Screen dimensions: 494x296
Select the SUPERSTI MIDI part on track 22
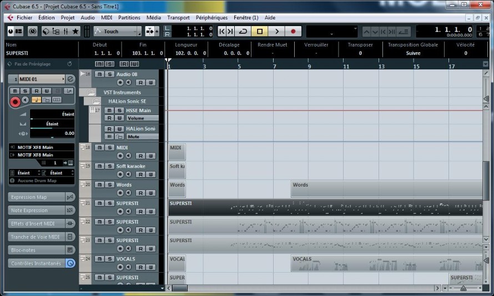click(325, 225)
